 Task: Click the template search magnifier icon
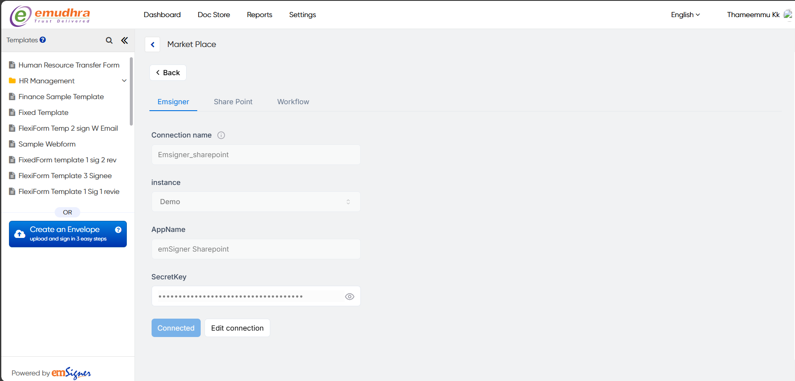(109, 40)
